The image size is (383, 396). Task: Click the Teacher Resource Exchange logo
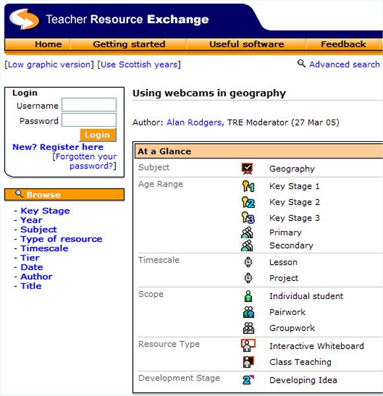coord(24,19)
